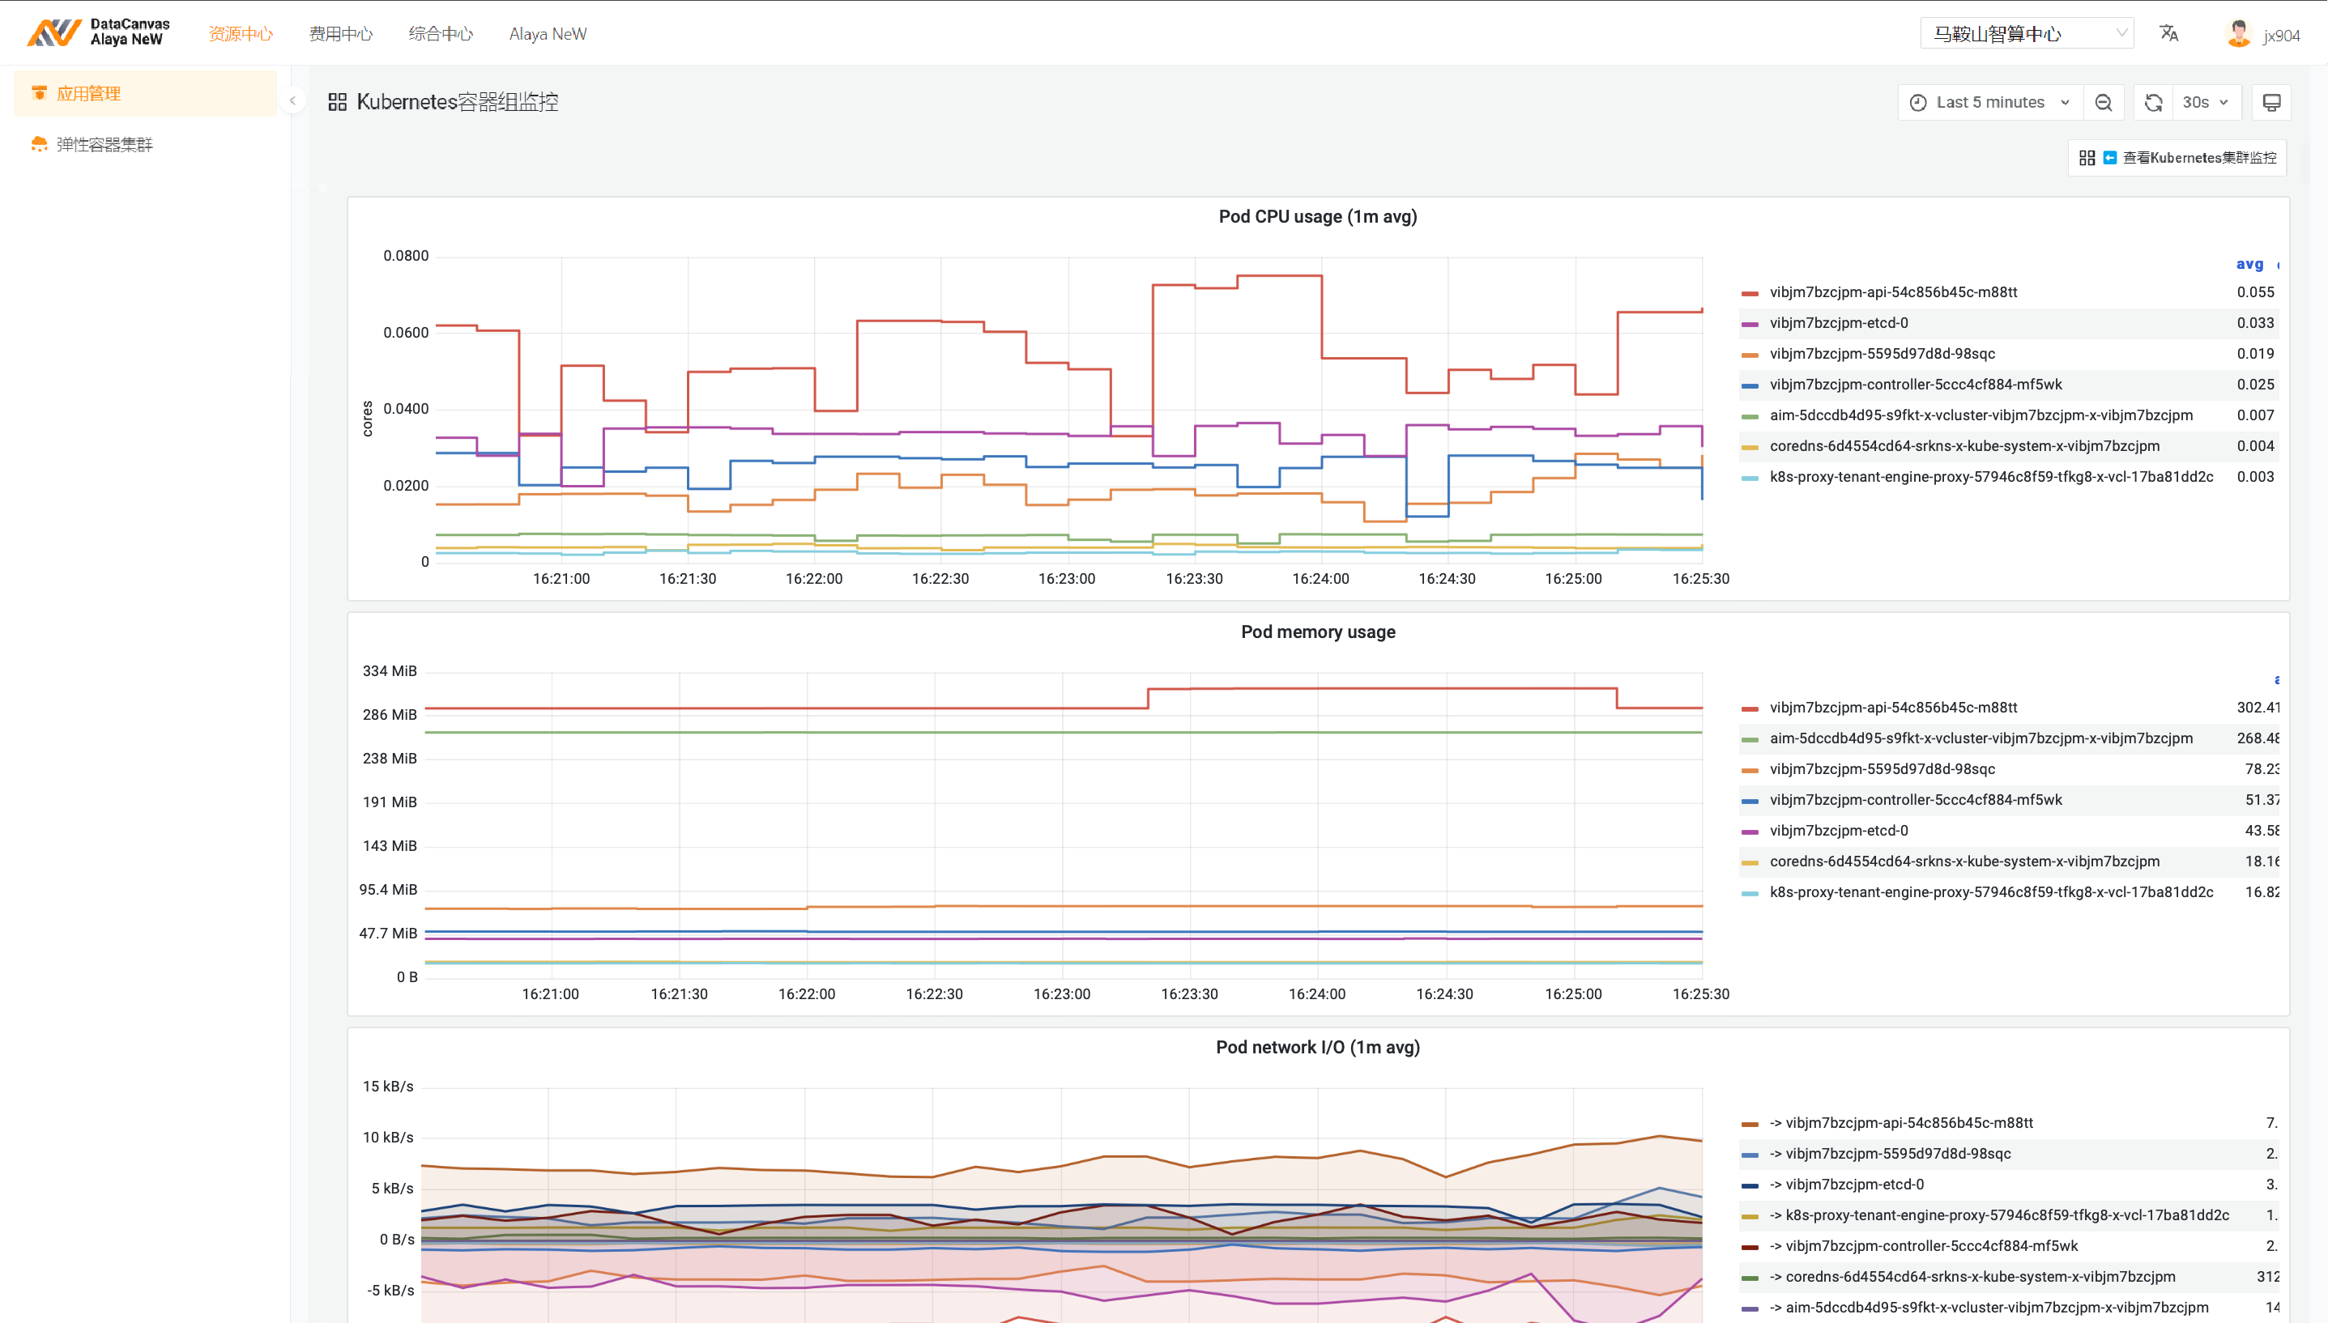The image size is (2328, 1323).
Task: Click the zoom out time range icon
Action: [x=2103, y=103]
